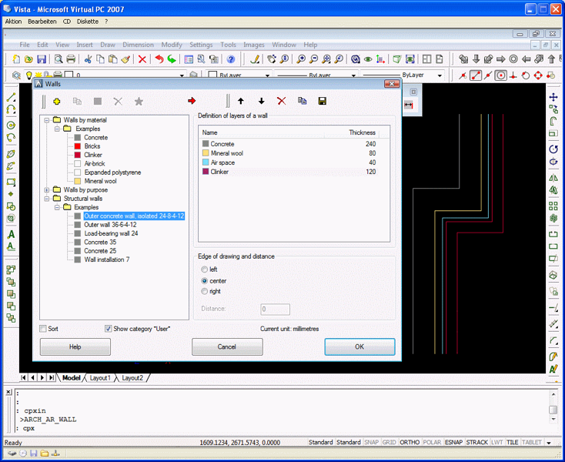Click the grey Concrete layer color swatch
Image resolution: width=565 pixels, height=462 pixels.
click(206, 144)
